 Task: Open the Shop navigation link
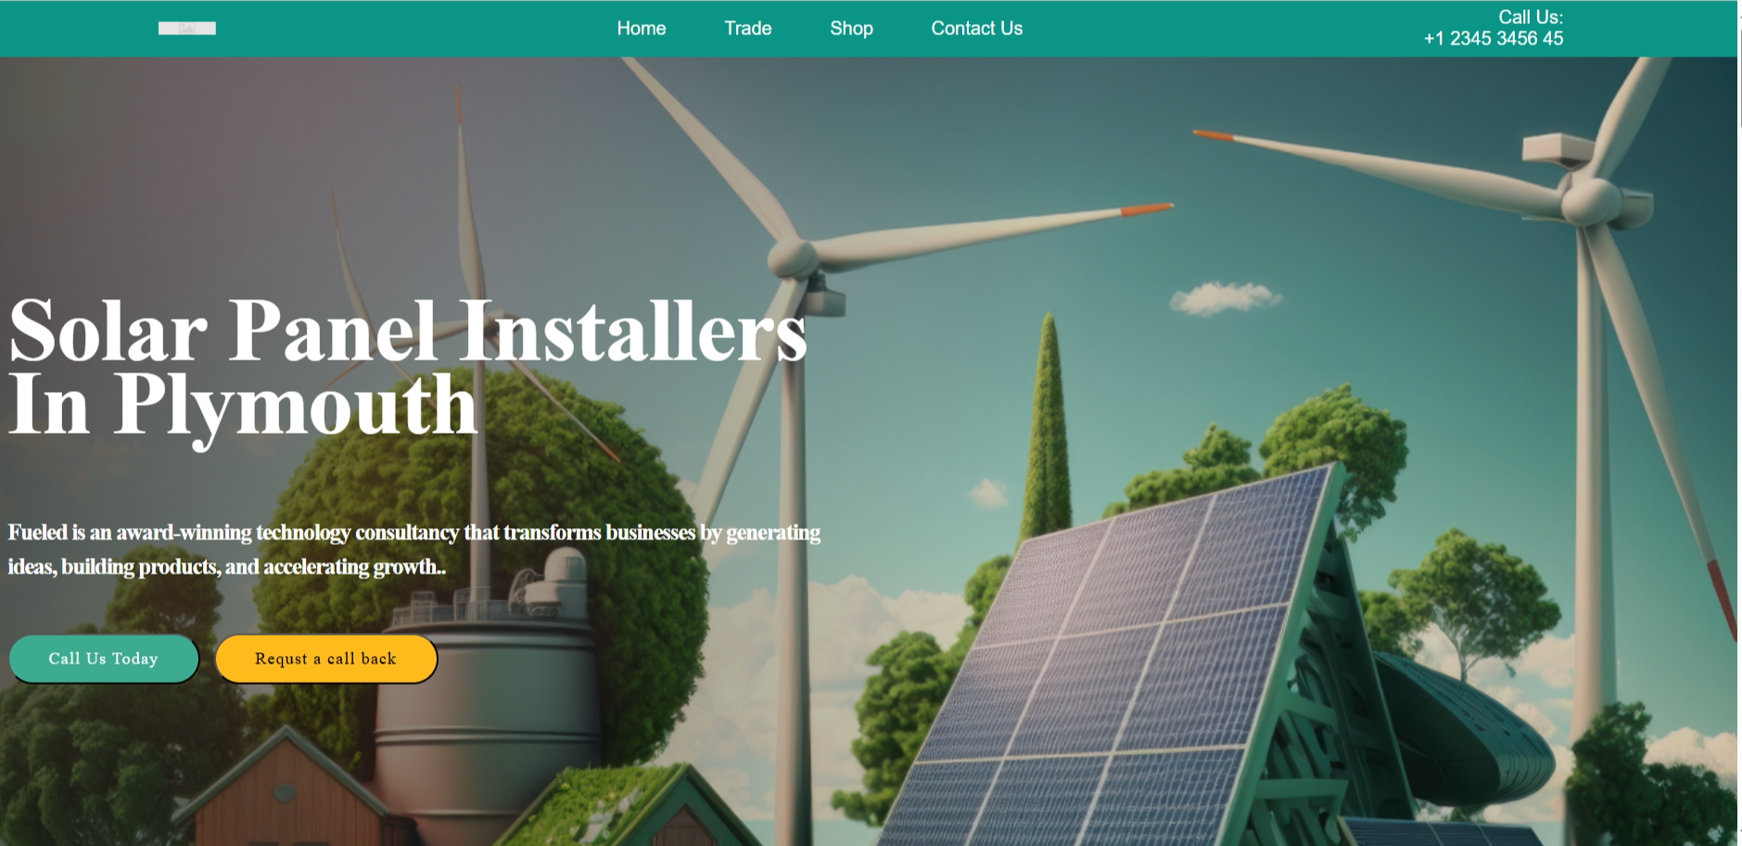851,29
